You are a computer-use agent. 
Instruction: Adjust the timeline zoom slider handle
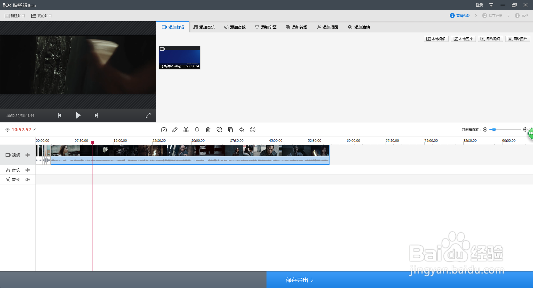coord(494,130)
